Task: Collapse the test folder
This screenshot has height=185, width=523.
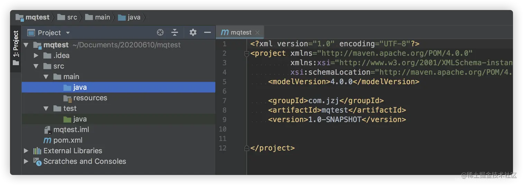Action: click(x=46, y=109)
